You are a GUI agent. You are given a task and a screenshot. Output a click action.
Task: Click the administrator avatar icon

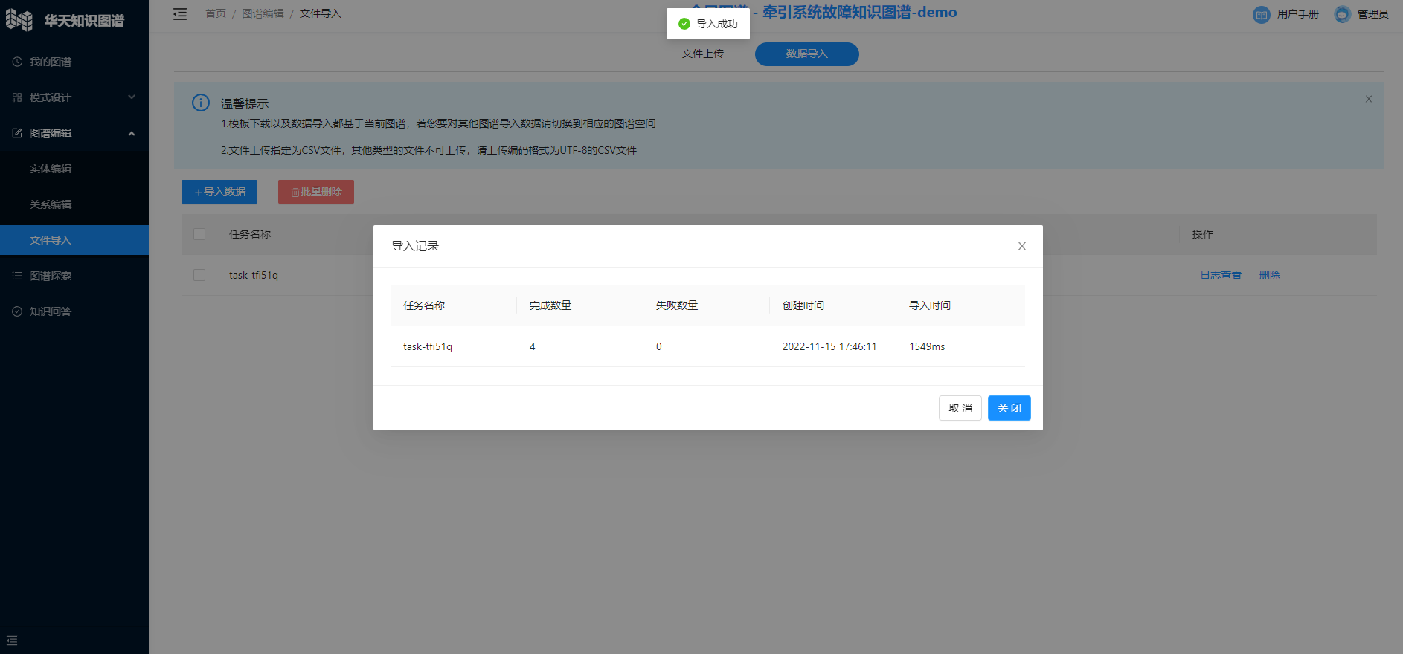pos(1342,14)
